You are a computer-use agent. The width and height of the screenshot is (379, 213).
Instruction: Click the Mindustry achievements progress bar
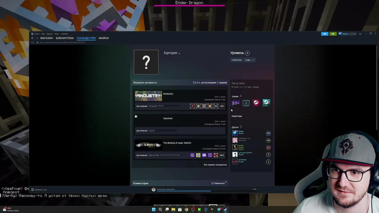tap(168, 106)
